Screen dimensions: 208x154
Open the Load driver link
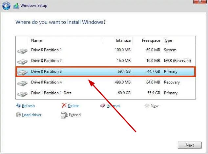pyautogui.click(x=32, y=115)
